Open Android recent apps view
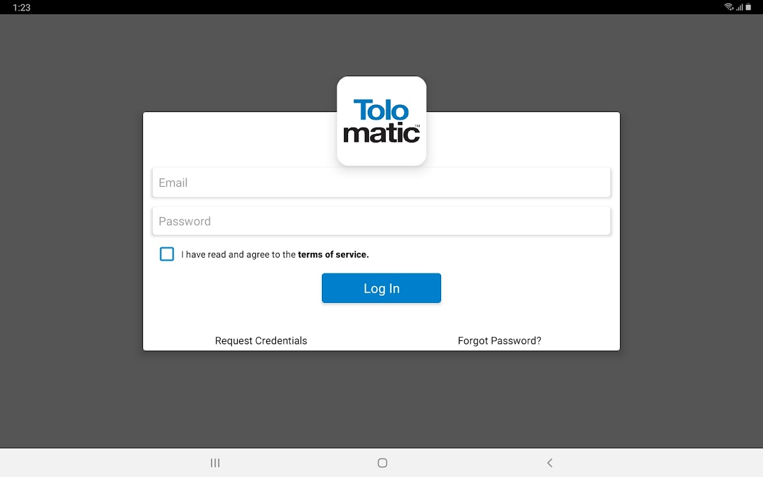The height and width of the screenshot is (477, 763). pos(215,463)
